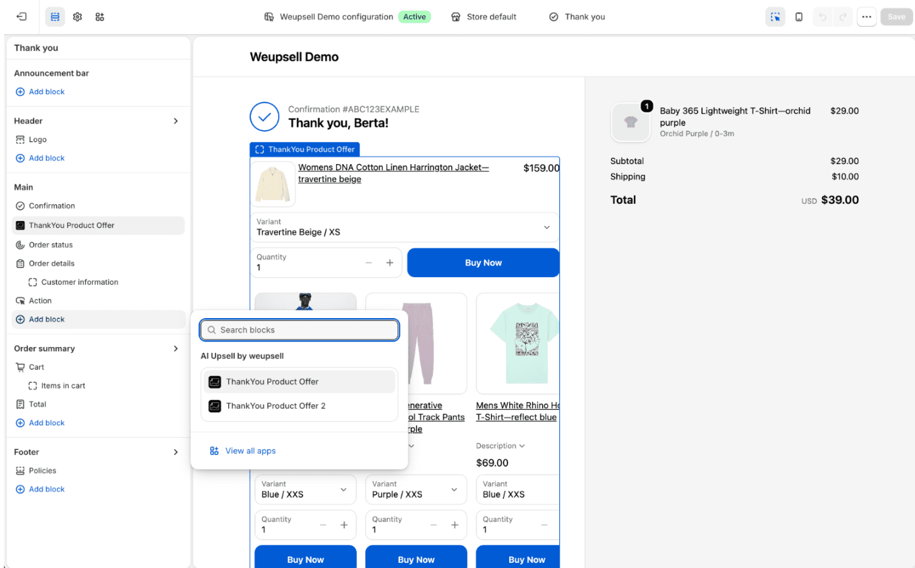Image resolution: width=915 pixels, height=568 pixels.
Task: Expand the Footer section chevron
Action: tap(176, 452)
